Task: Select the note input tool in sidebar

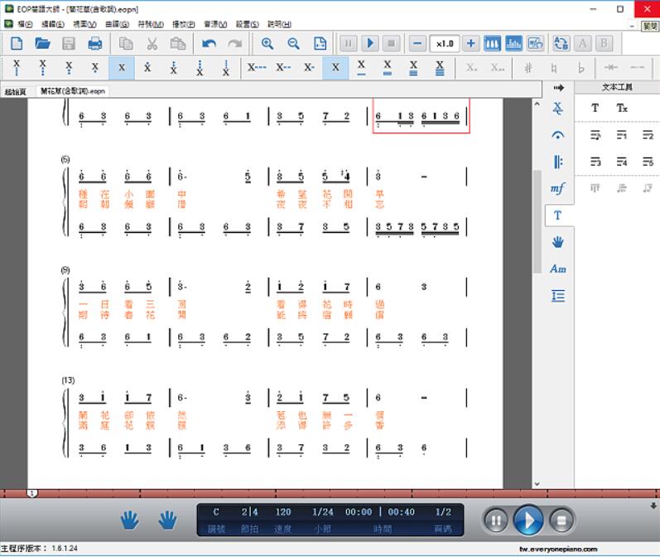Action: click(557, 109)
